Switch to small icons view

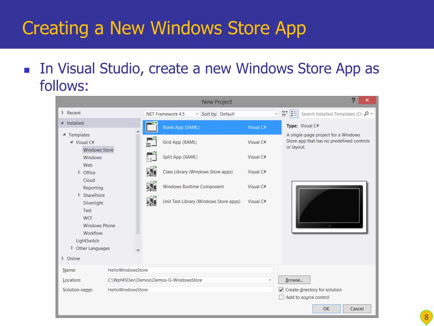click(x=284, y=114)
